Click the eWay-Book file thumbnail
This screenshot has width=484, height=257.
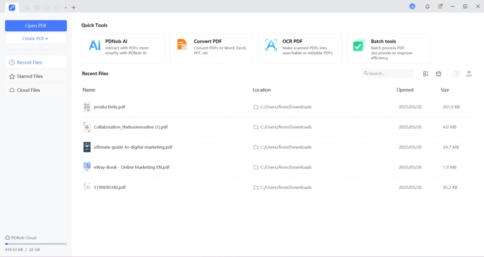click(87, 167)
